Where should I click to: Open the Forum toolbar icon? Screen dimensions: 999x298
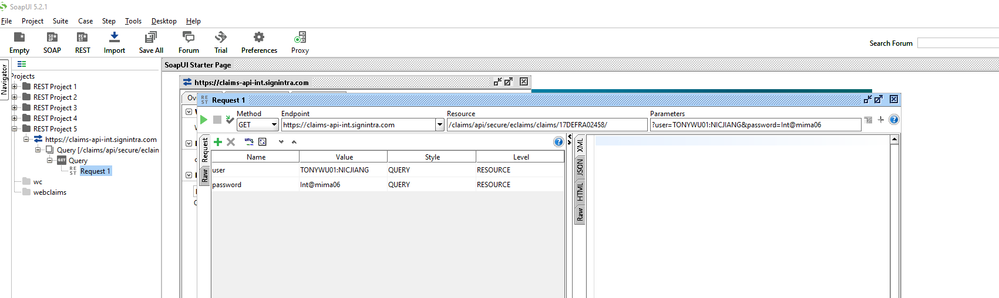tap(189, 43)
